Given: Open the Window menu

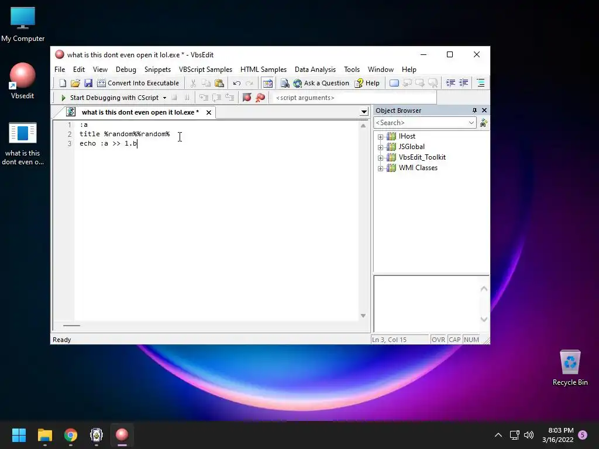Looking at the screenshot, I should click(x=380, y=70).
